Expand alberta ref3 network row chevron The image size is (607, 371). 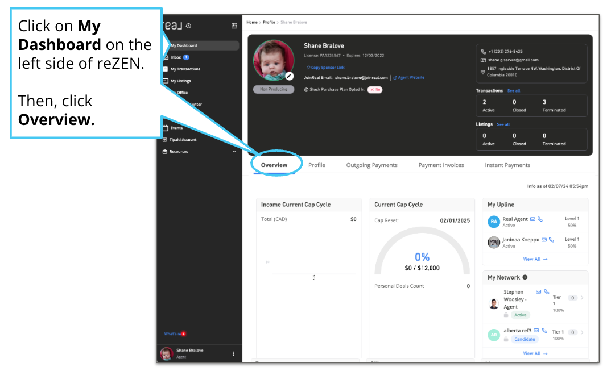582,332
